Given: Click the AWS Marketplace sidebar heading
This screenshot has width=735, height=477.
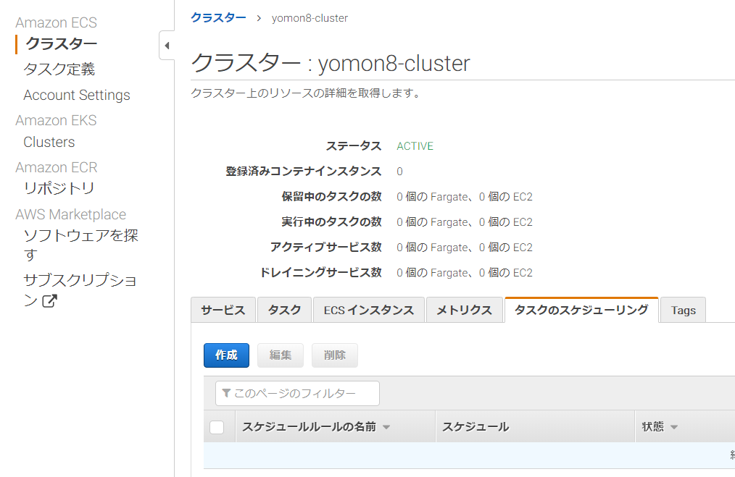Looking at the screenshot, I should (x=71, y=214).
